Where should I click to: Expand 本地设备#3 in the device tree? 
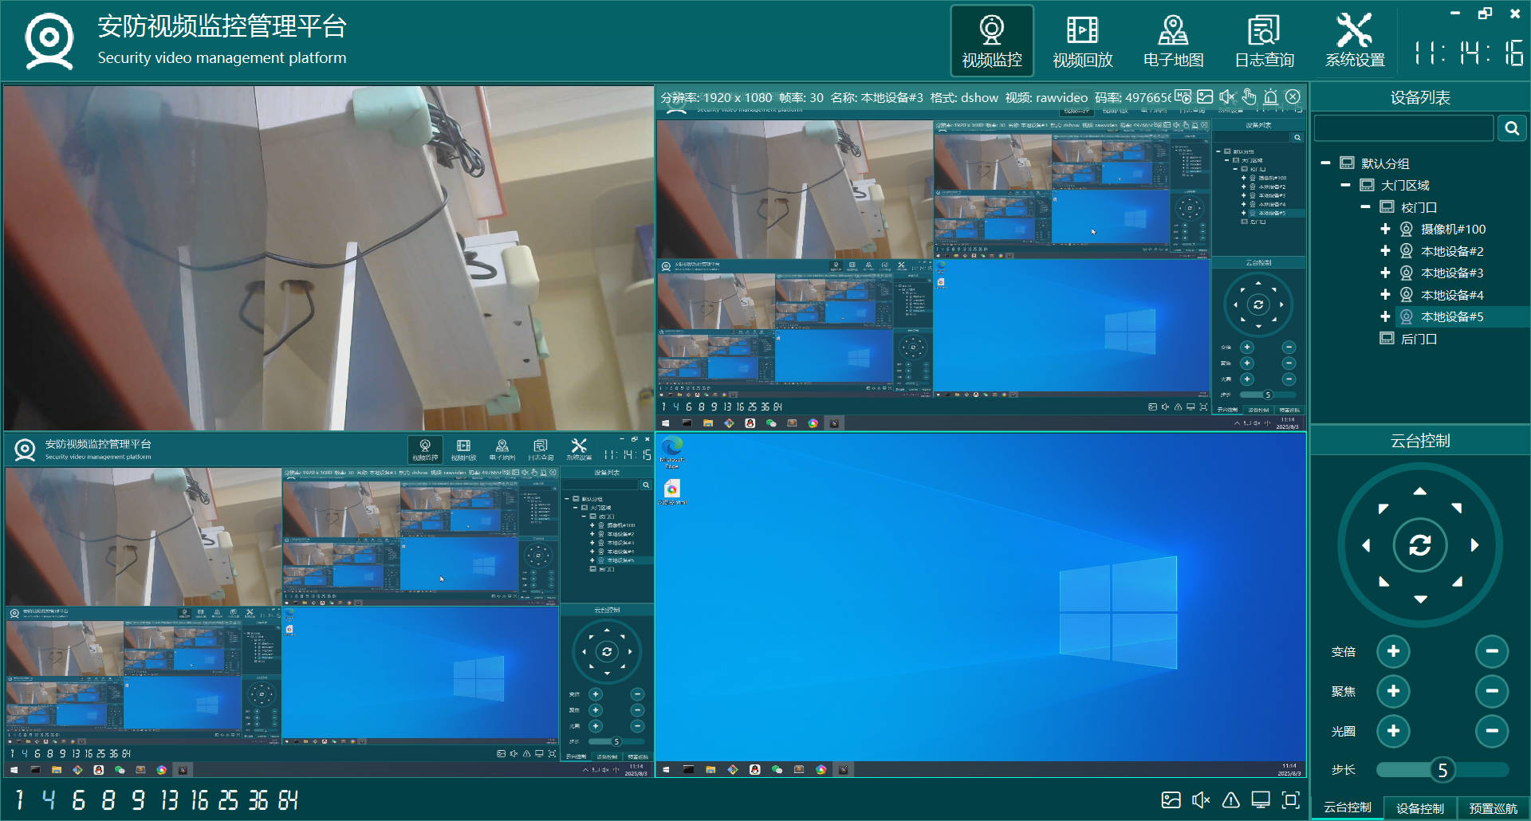(1385, 273)
